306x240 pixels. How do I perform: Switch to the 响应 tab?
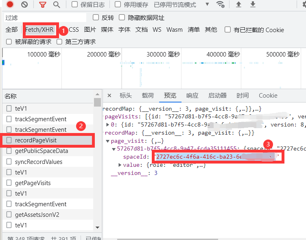[192, 96]
